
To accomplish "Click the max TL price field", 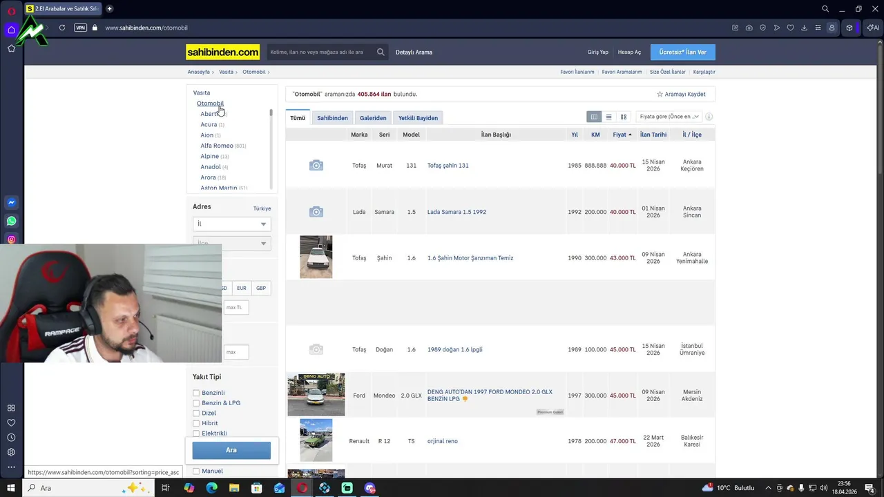I will 236,307.
